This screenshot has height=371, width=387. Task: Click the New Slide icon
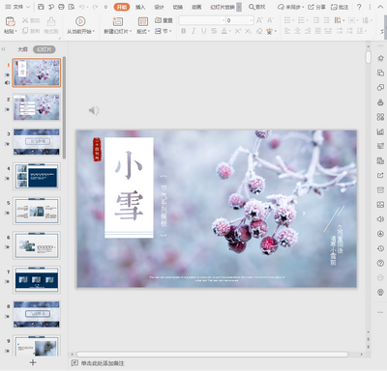(x=117, y=21)
